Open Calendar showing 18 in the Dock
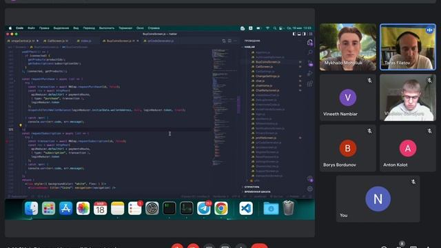441x248 pixels. point(100,208)
